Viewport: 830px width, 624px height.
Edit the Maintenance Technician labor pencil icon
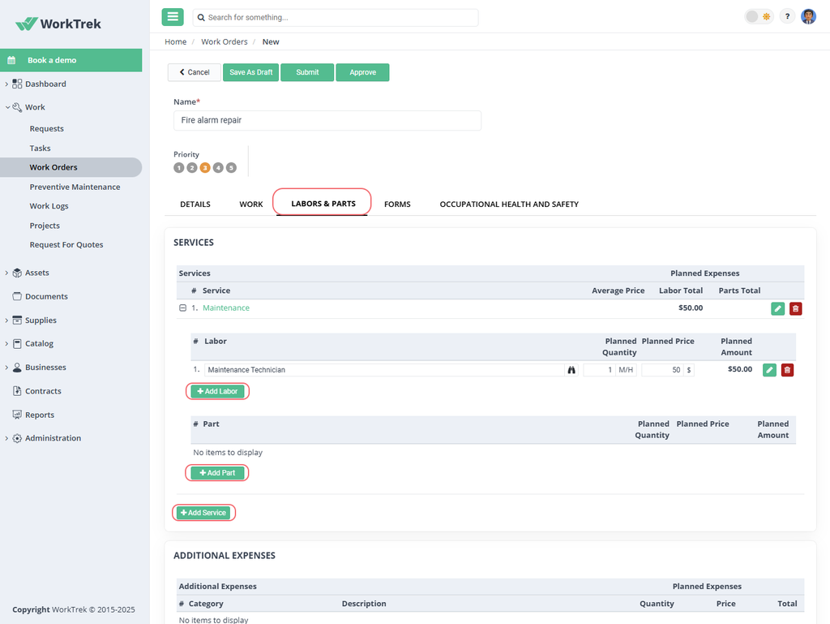coord(769,370)
